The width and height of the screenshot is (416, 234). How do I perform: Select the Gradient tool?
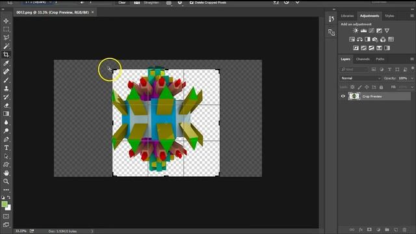[x=6, y=114]
